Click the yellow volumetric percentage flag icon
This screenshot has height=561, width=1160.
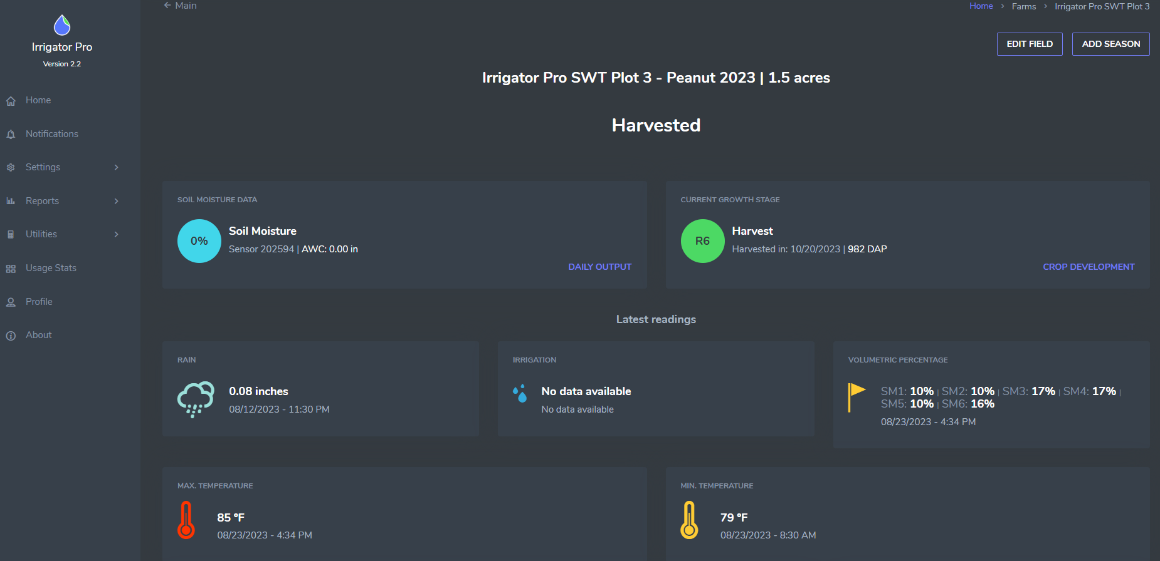pyautogui.click(x=856, y=397)
